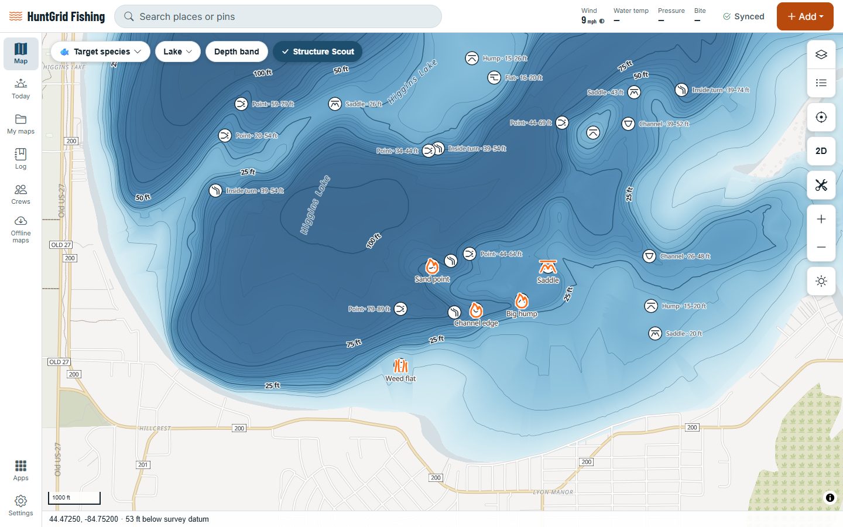Click the Depth band button
The height and width of the screenshot is (527, 843).
coord(237,52)
